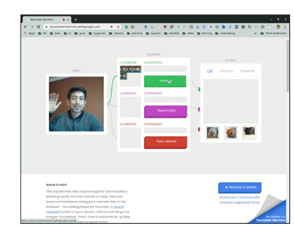Viewport: 294px width, 227px height.
Task: Open the Other bookmarks folder
Action: [x=274, y=33]
